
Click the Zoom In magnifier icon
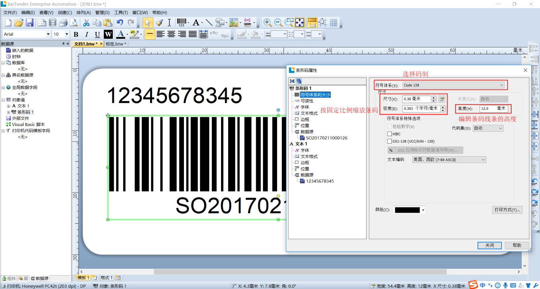point(267,23)
